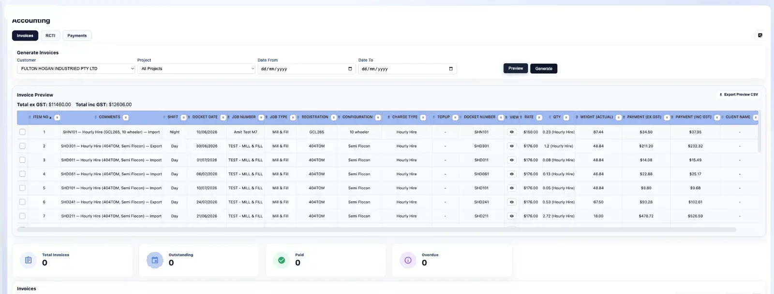Click the Item No ascending sort arrow
The height and width of the screenshot is (294, 774).
point(50,117)
